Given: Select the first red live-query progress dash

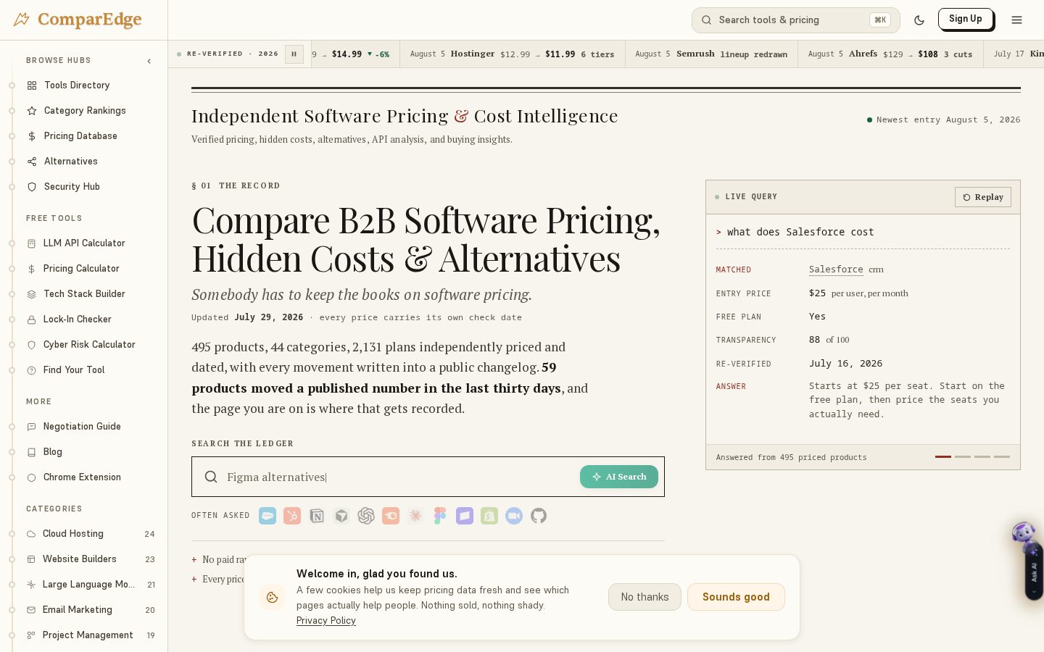Looking at the screenshot, I should [x=943, y=457].
